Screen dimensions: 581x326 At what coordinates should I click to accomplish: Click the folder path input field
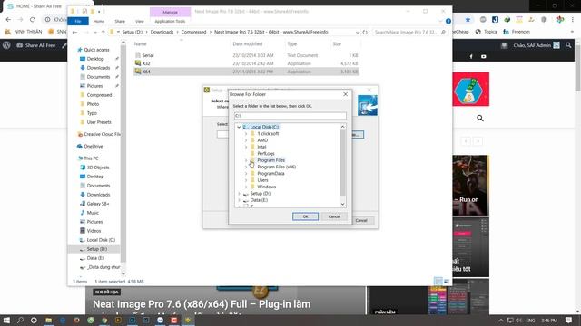point(290,116)
